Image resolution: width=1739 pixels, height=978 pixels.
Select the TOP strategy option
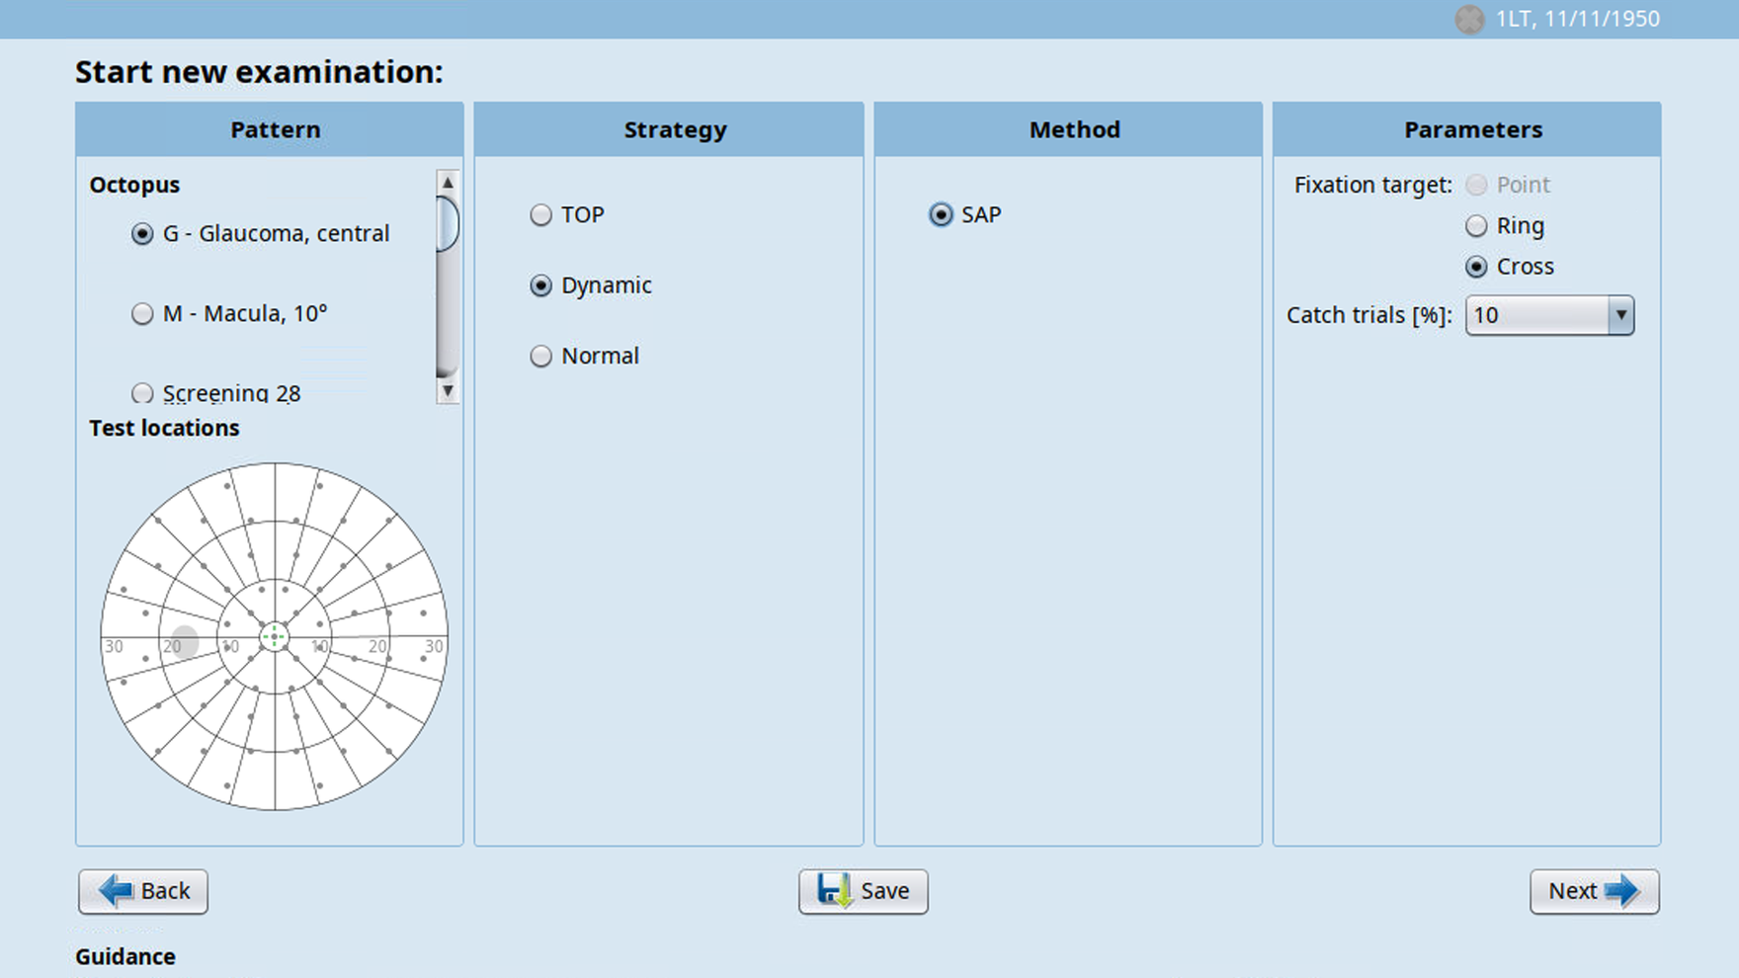click(x=540, y=215)
